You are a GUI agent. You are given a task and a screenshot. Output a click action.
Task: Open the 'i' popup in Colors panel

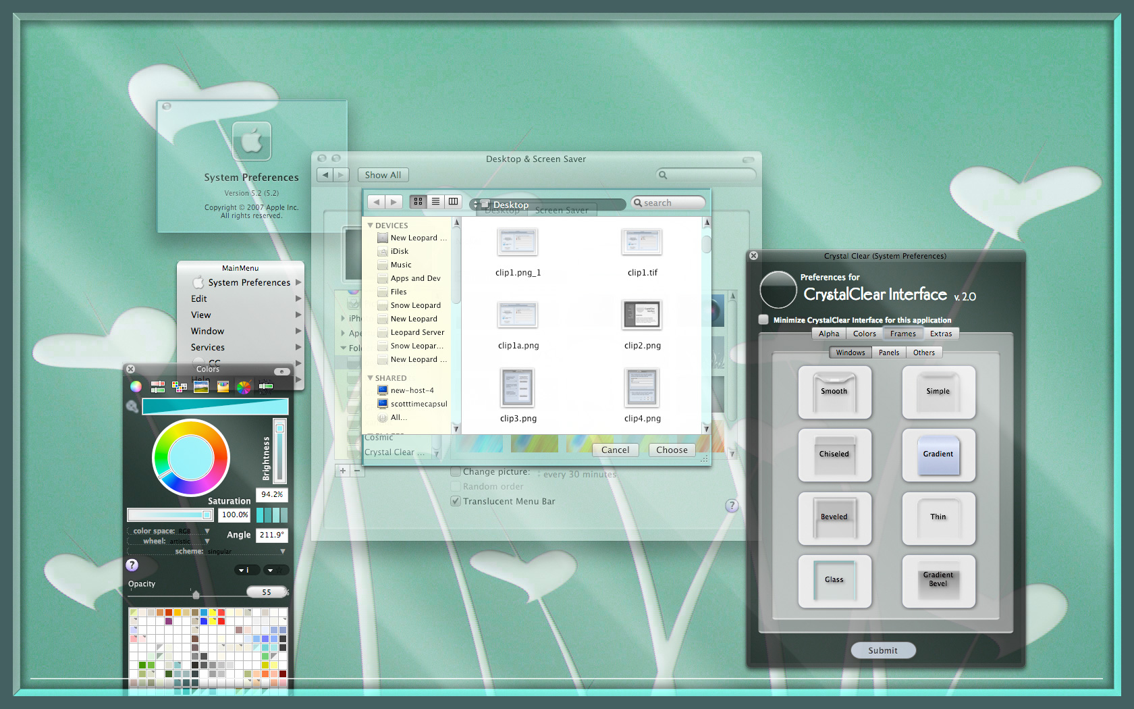pyautogui.click(x=246, y=570)
